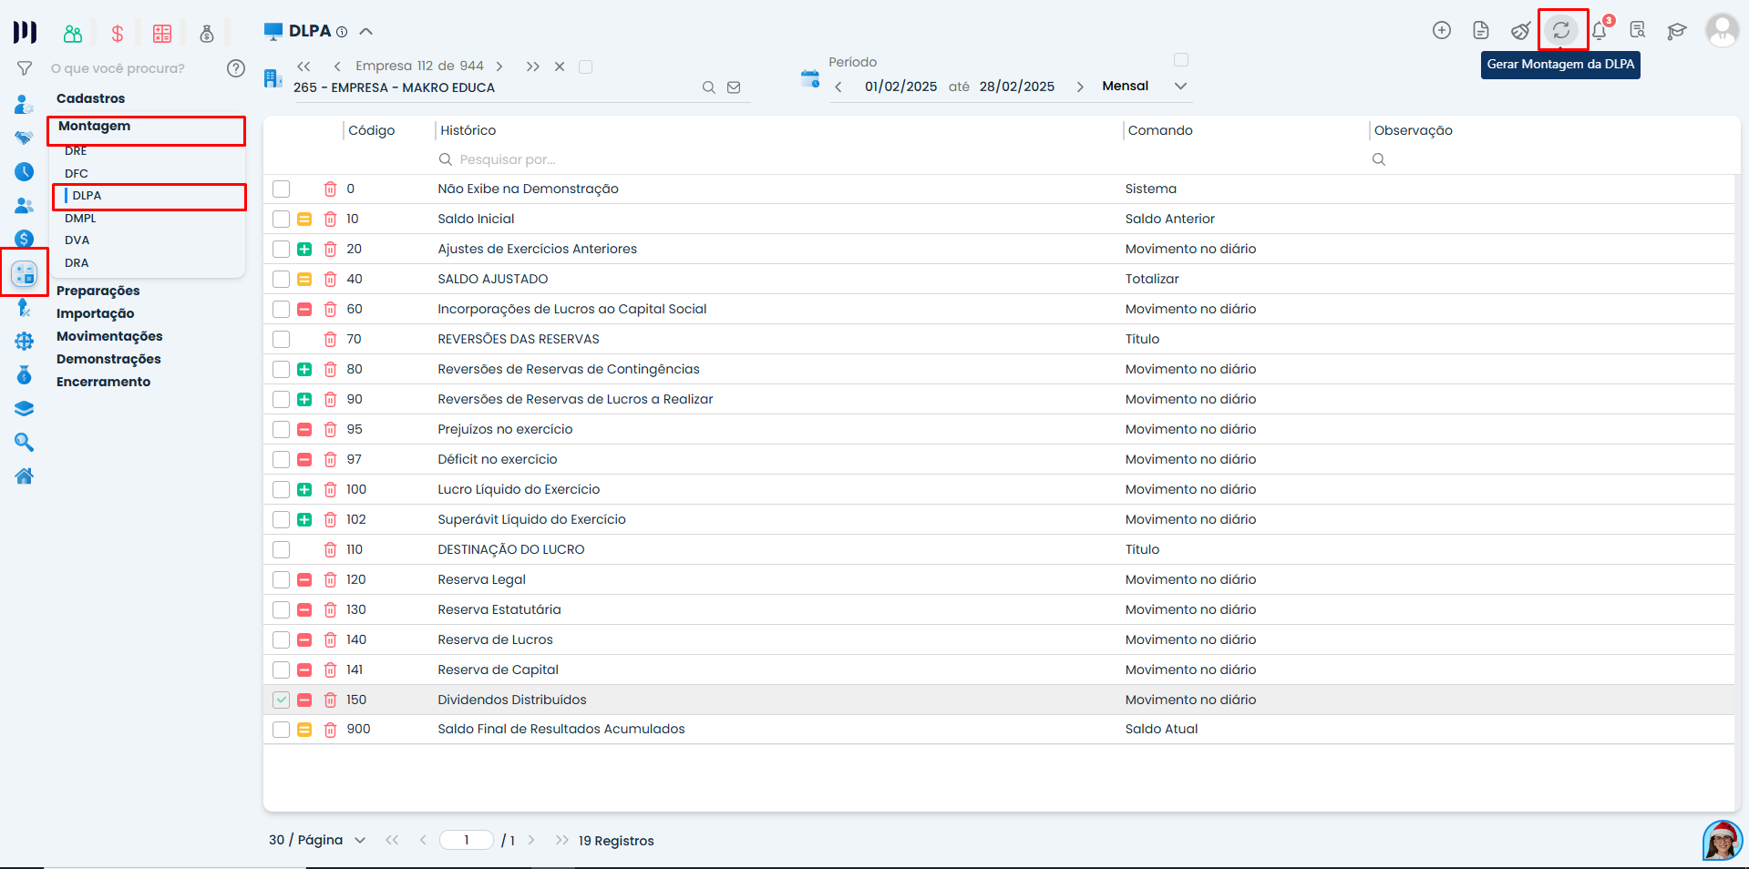Collapse the DLPA title chevron
The height and width of the screenshot is (869, 1749).
pyautogui.click(x=366, y=32)
